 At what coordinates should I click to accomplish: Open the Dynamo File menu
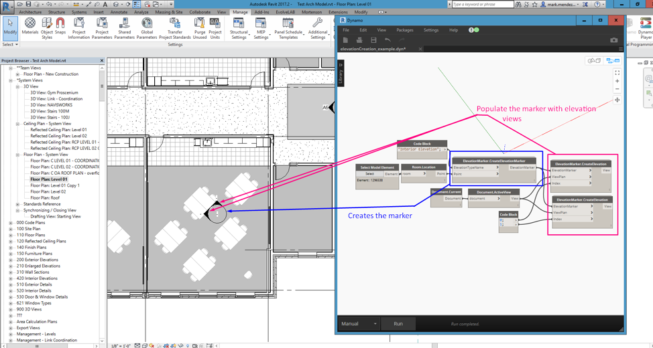pyautogui.click(x=346, y=30)
